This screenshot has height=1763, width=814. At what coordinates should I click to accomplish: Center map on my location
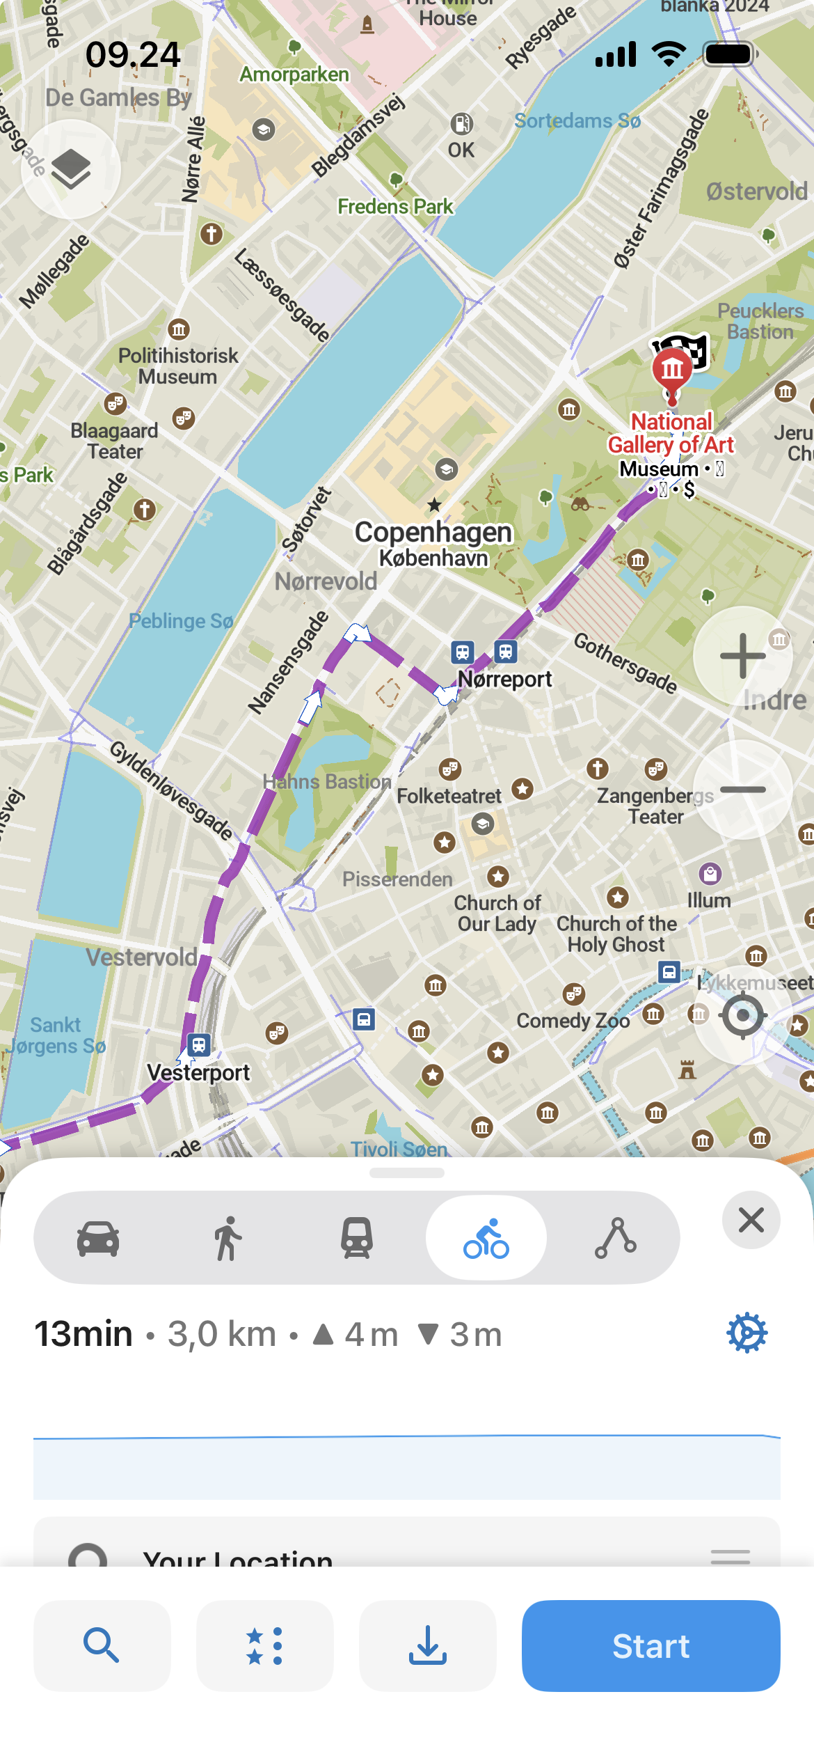743,1015
